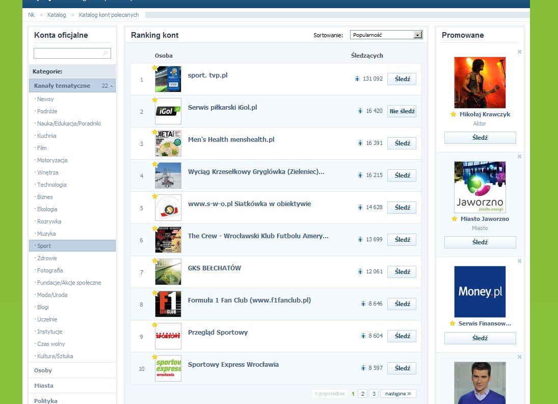Viewport: 558px width, 404px height.
Task: Click the Śledzących column header
Action: (x=367, y=56)
